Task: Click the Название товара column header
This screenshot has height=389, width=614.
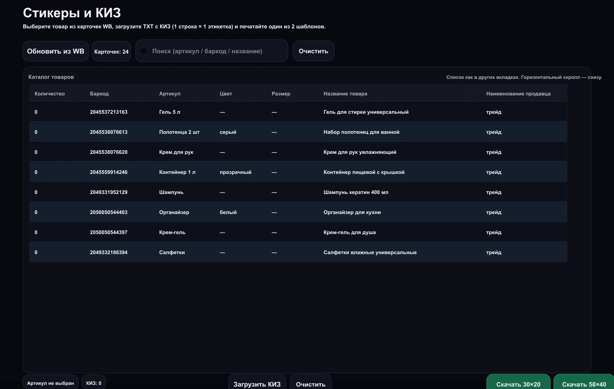Action: (345, 94)
